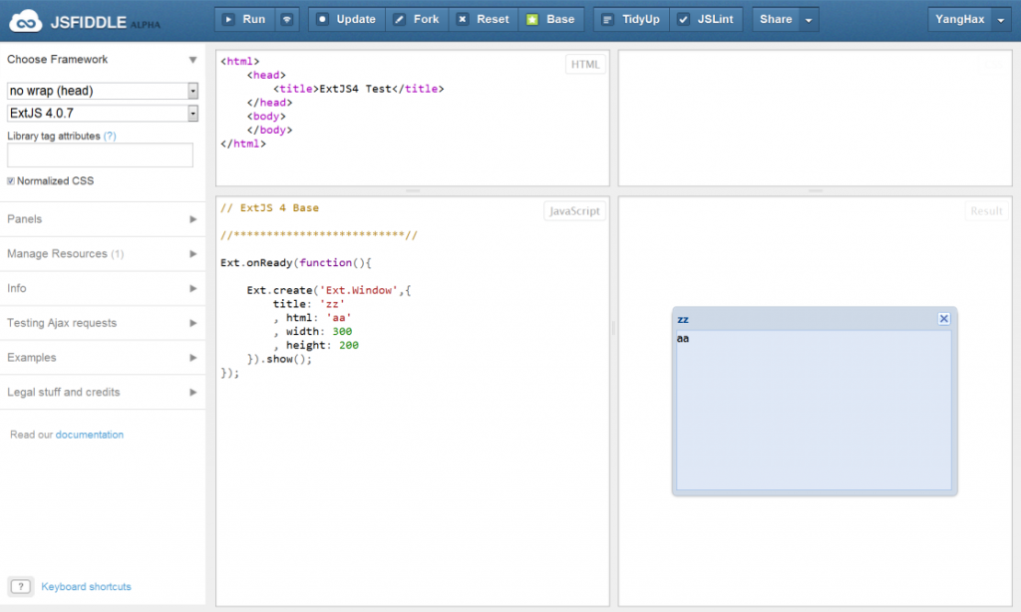Image resolution: width=1021 pixels, height=612 pixels.
Task: Click the Update circle icon
Action: [x=322, y=20]
